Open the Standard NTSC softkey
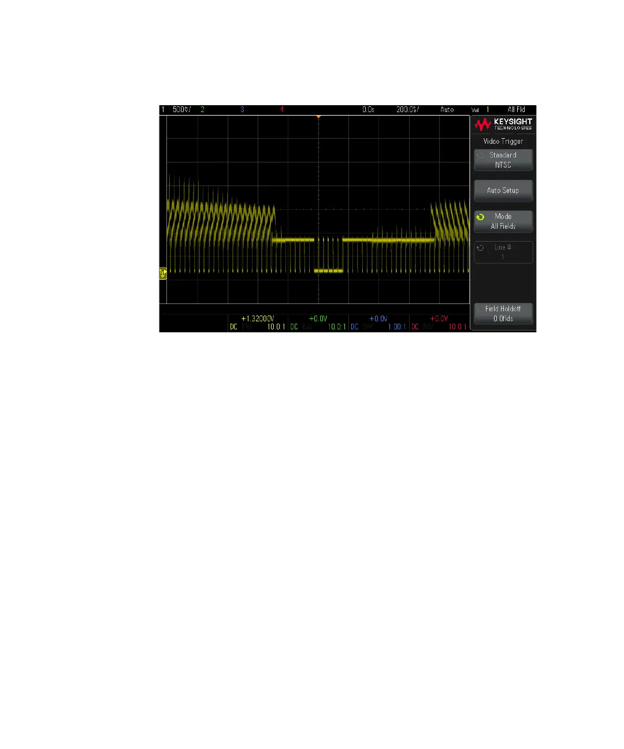 click(503, 160)
